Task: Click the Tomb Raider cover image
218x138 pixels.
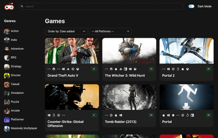Action: [x=129, y=97]
